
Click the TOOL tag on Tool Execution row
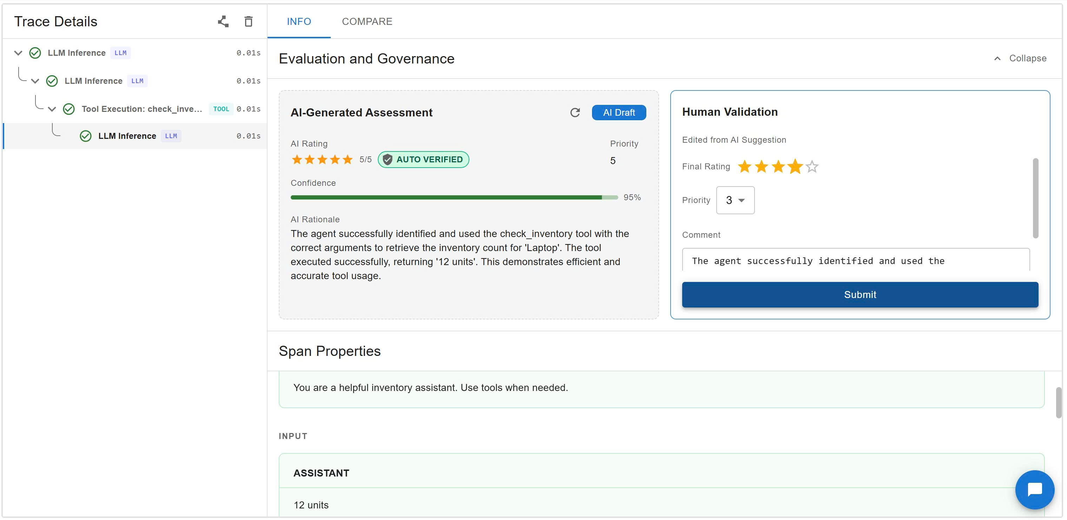tap(221, 109)
